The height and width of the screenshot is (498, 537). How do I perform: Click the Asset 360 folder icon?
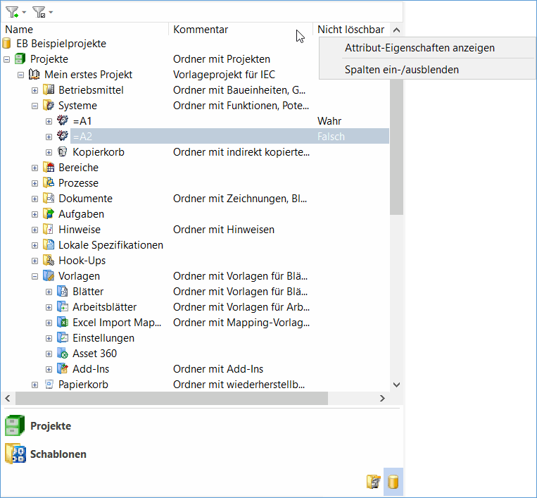tap(63, 354)
